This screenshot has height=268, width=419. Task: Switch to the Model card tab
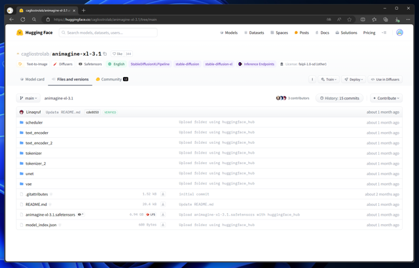[32, 79]
